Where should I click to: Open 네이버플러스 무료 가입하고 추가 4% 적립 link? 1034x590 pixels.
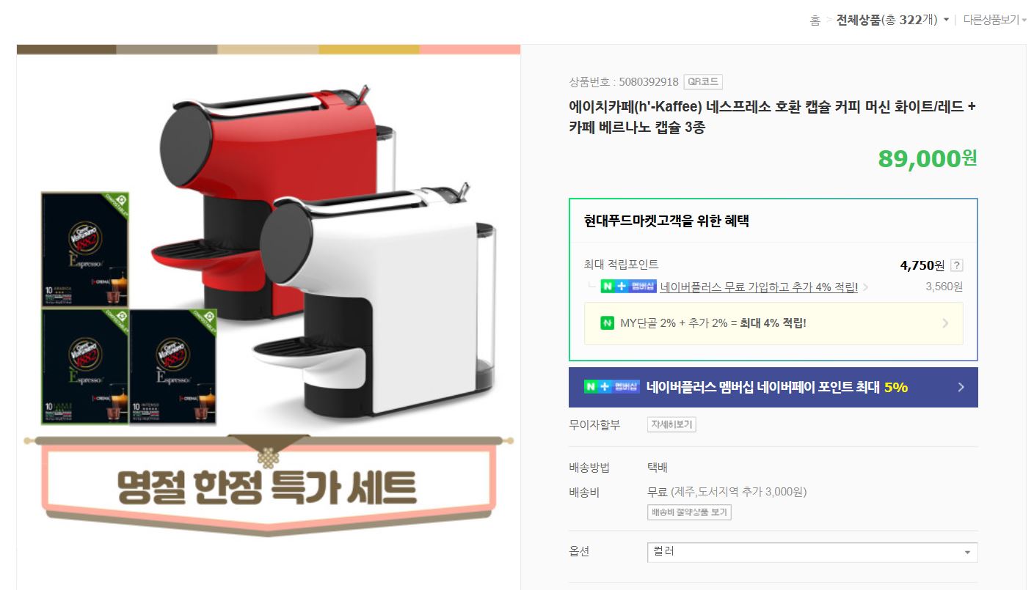(759, 287)
